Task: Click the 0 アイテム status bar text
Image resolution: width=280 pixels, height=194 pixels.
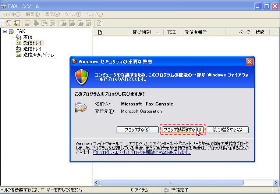Action: (x=140, y=190)
